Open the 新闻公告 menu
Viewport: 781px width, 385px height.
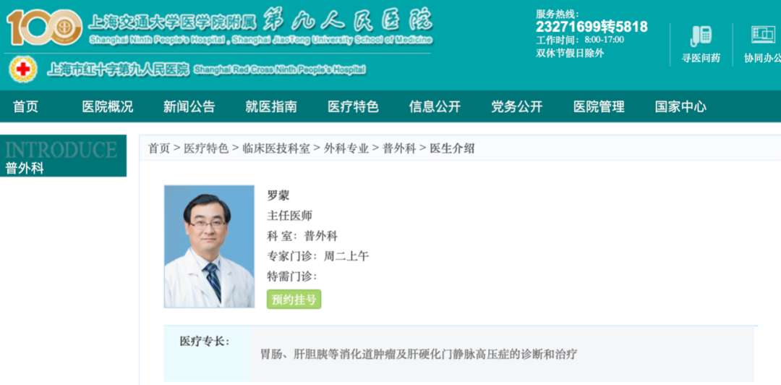[x=189, y=106]
